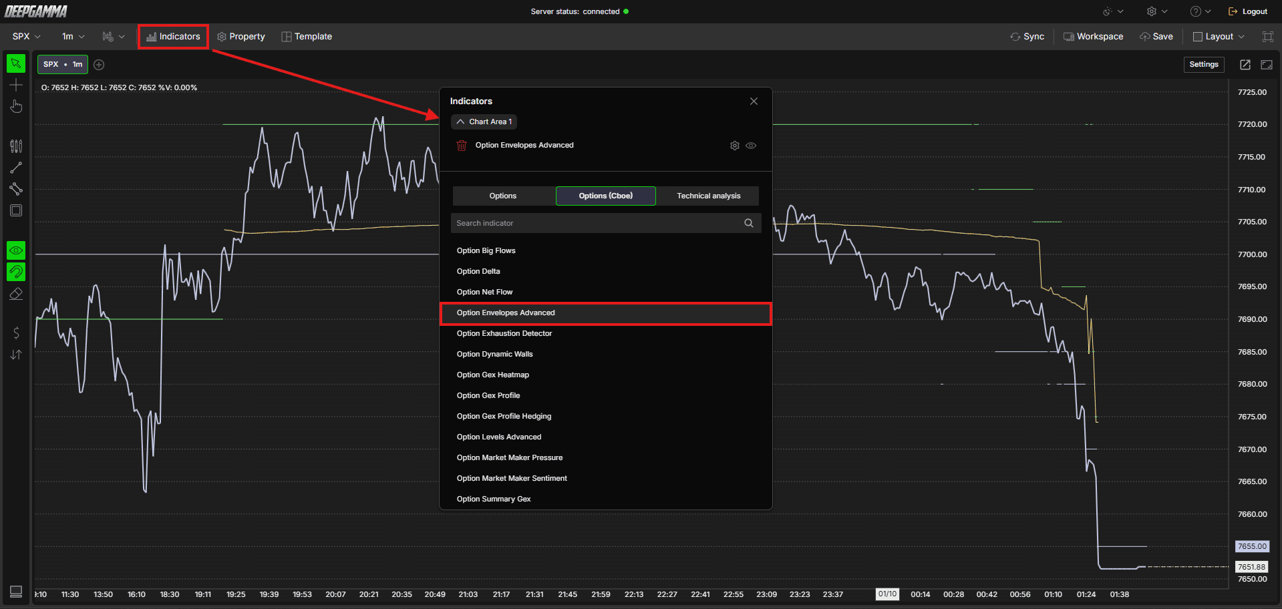Collapse the Chart Area 1 section
Viewport: 1282px width, 609px height.
tap(484, 122)
